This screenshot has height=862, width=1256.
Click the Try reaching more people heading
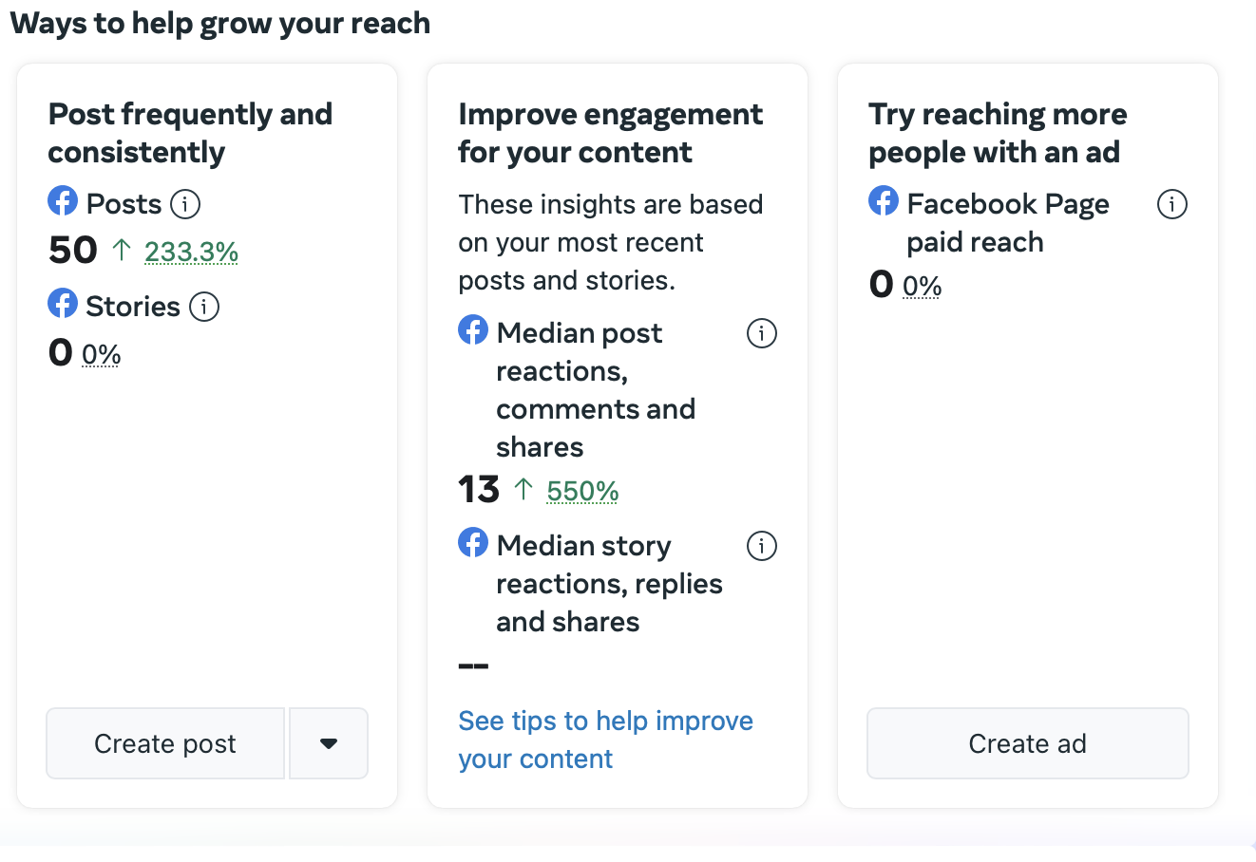coord(997,133)
